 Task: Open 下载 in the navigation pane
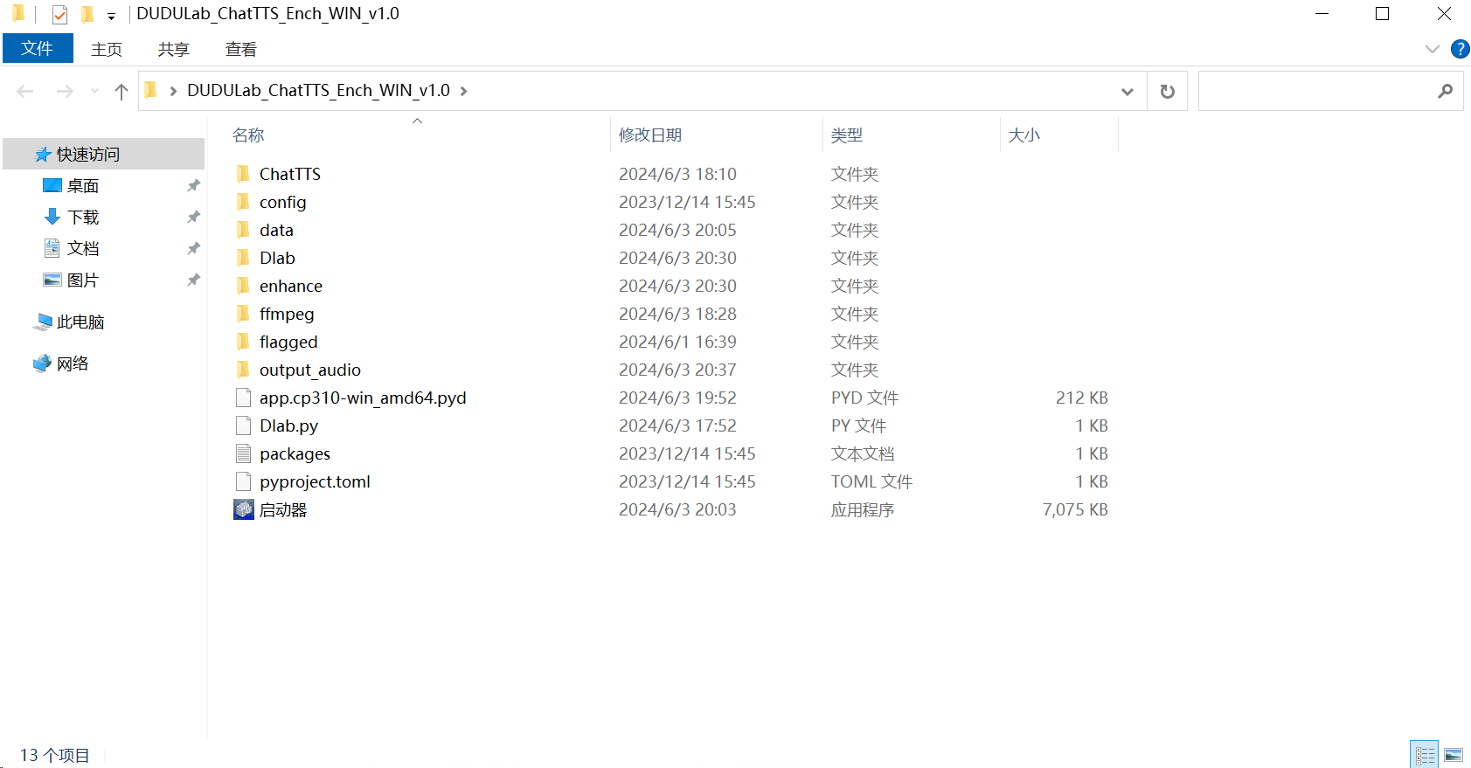[83, 217]
